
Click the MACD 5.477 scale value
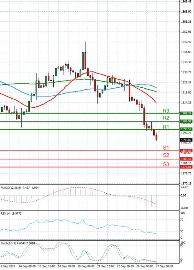tap(184, 187)
